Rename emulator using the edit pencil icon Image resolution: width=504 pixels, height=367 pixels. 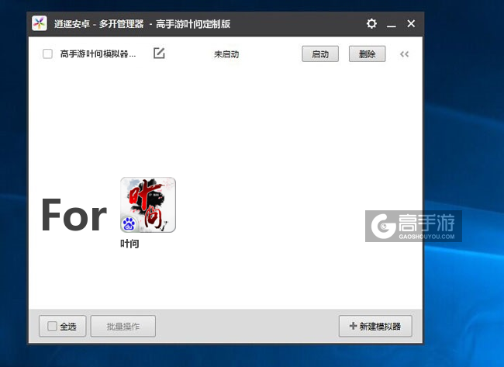click(x=159, y=54)
